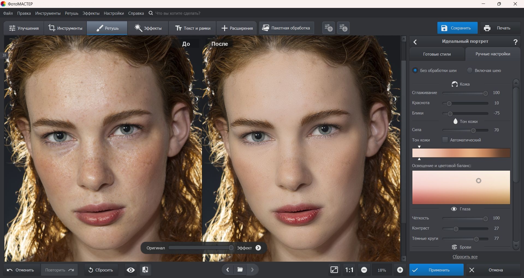Enable the Автоматический skin tone checkbox

click(x=445, y=140)
